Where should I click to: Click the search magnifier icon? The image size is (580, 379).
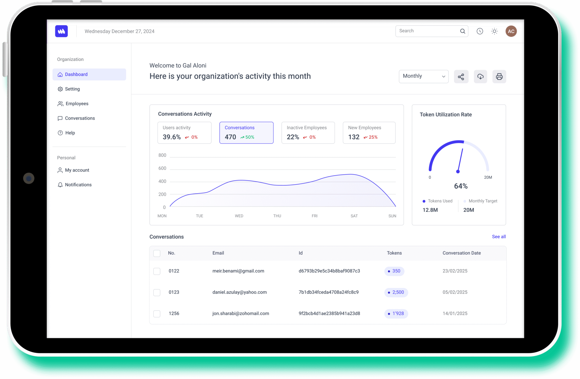coord(462,31)
